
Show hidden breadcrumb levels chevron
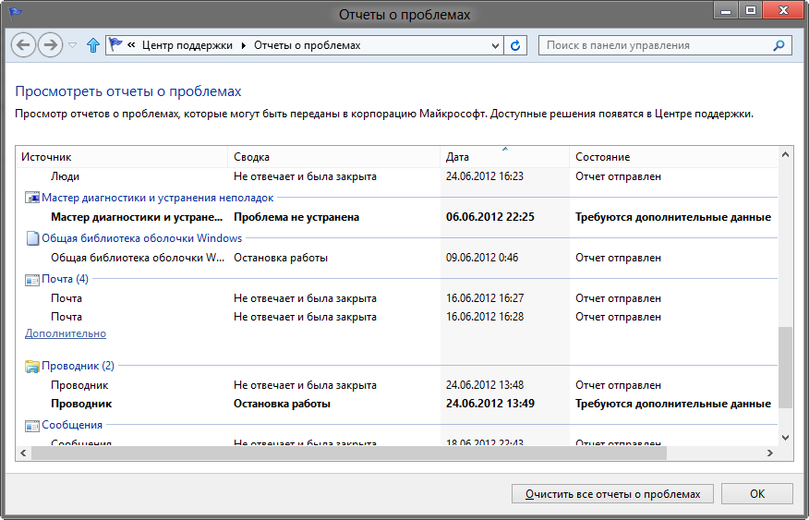pos(131,45)
